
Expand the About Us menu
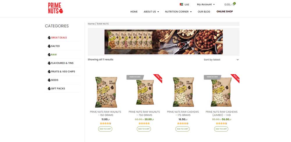(x=151, y=12)
